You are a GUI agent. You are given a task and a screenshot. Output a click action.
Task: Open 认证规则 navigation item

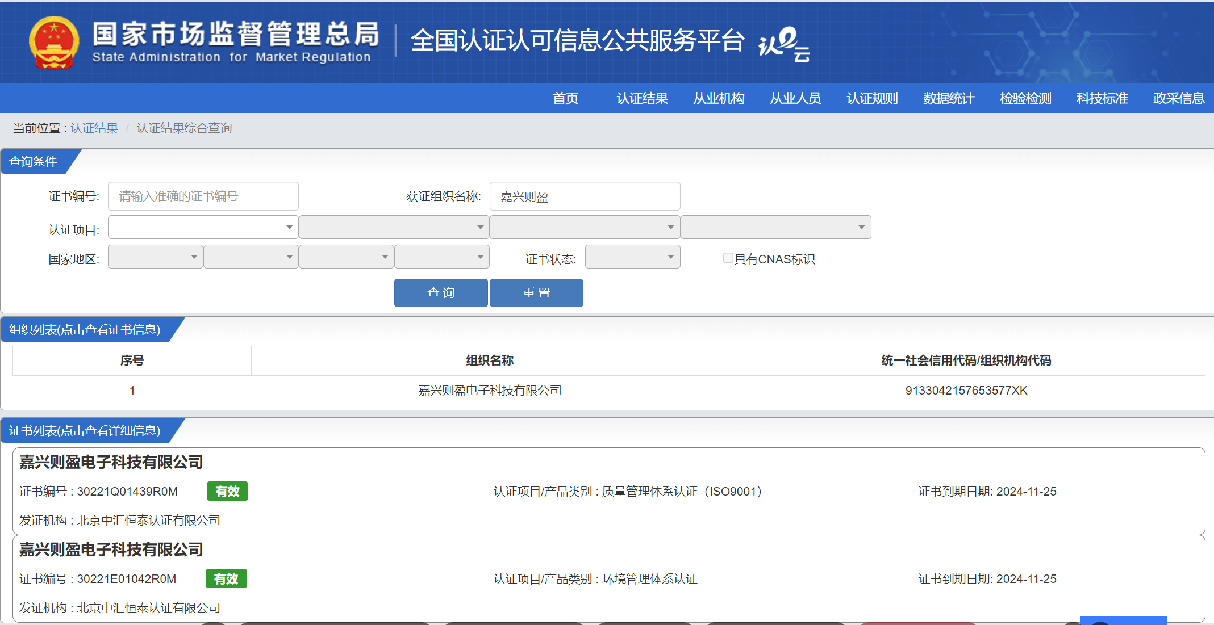pyautogui.click(x=872, y=98)
